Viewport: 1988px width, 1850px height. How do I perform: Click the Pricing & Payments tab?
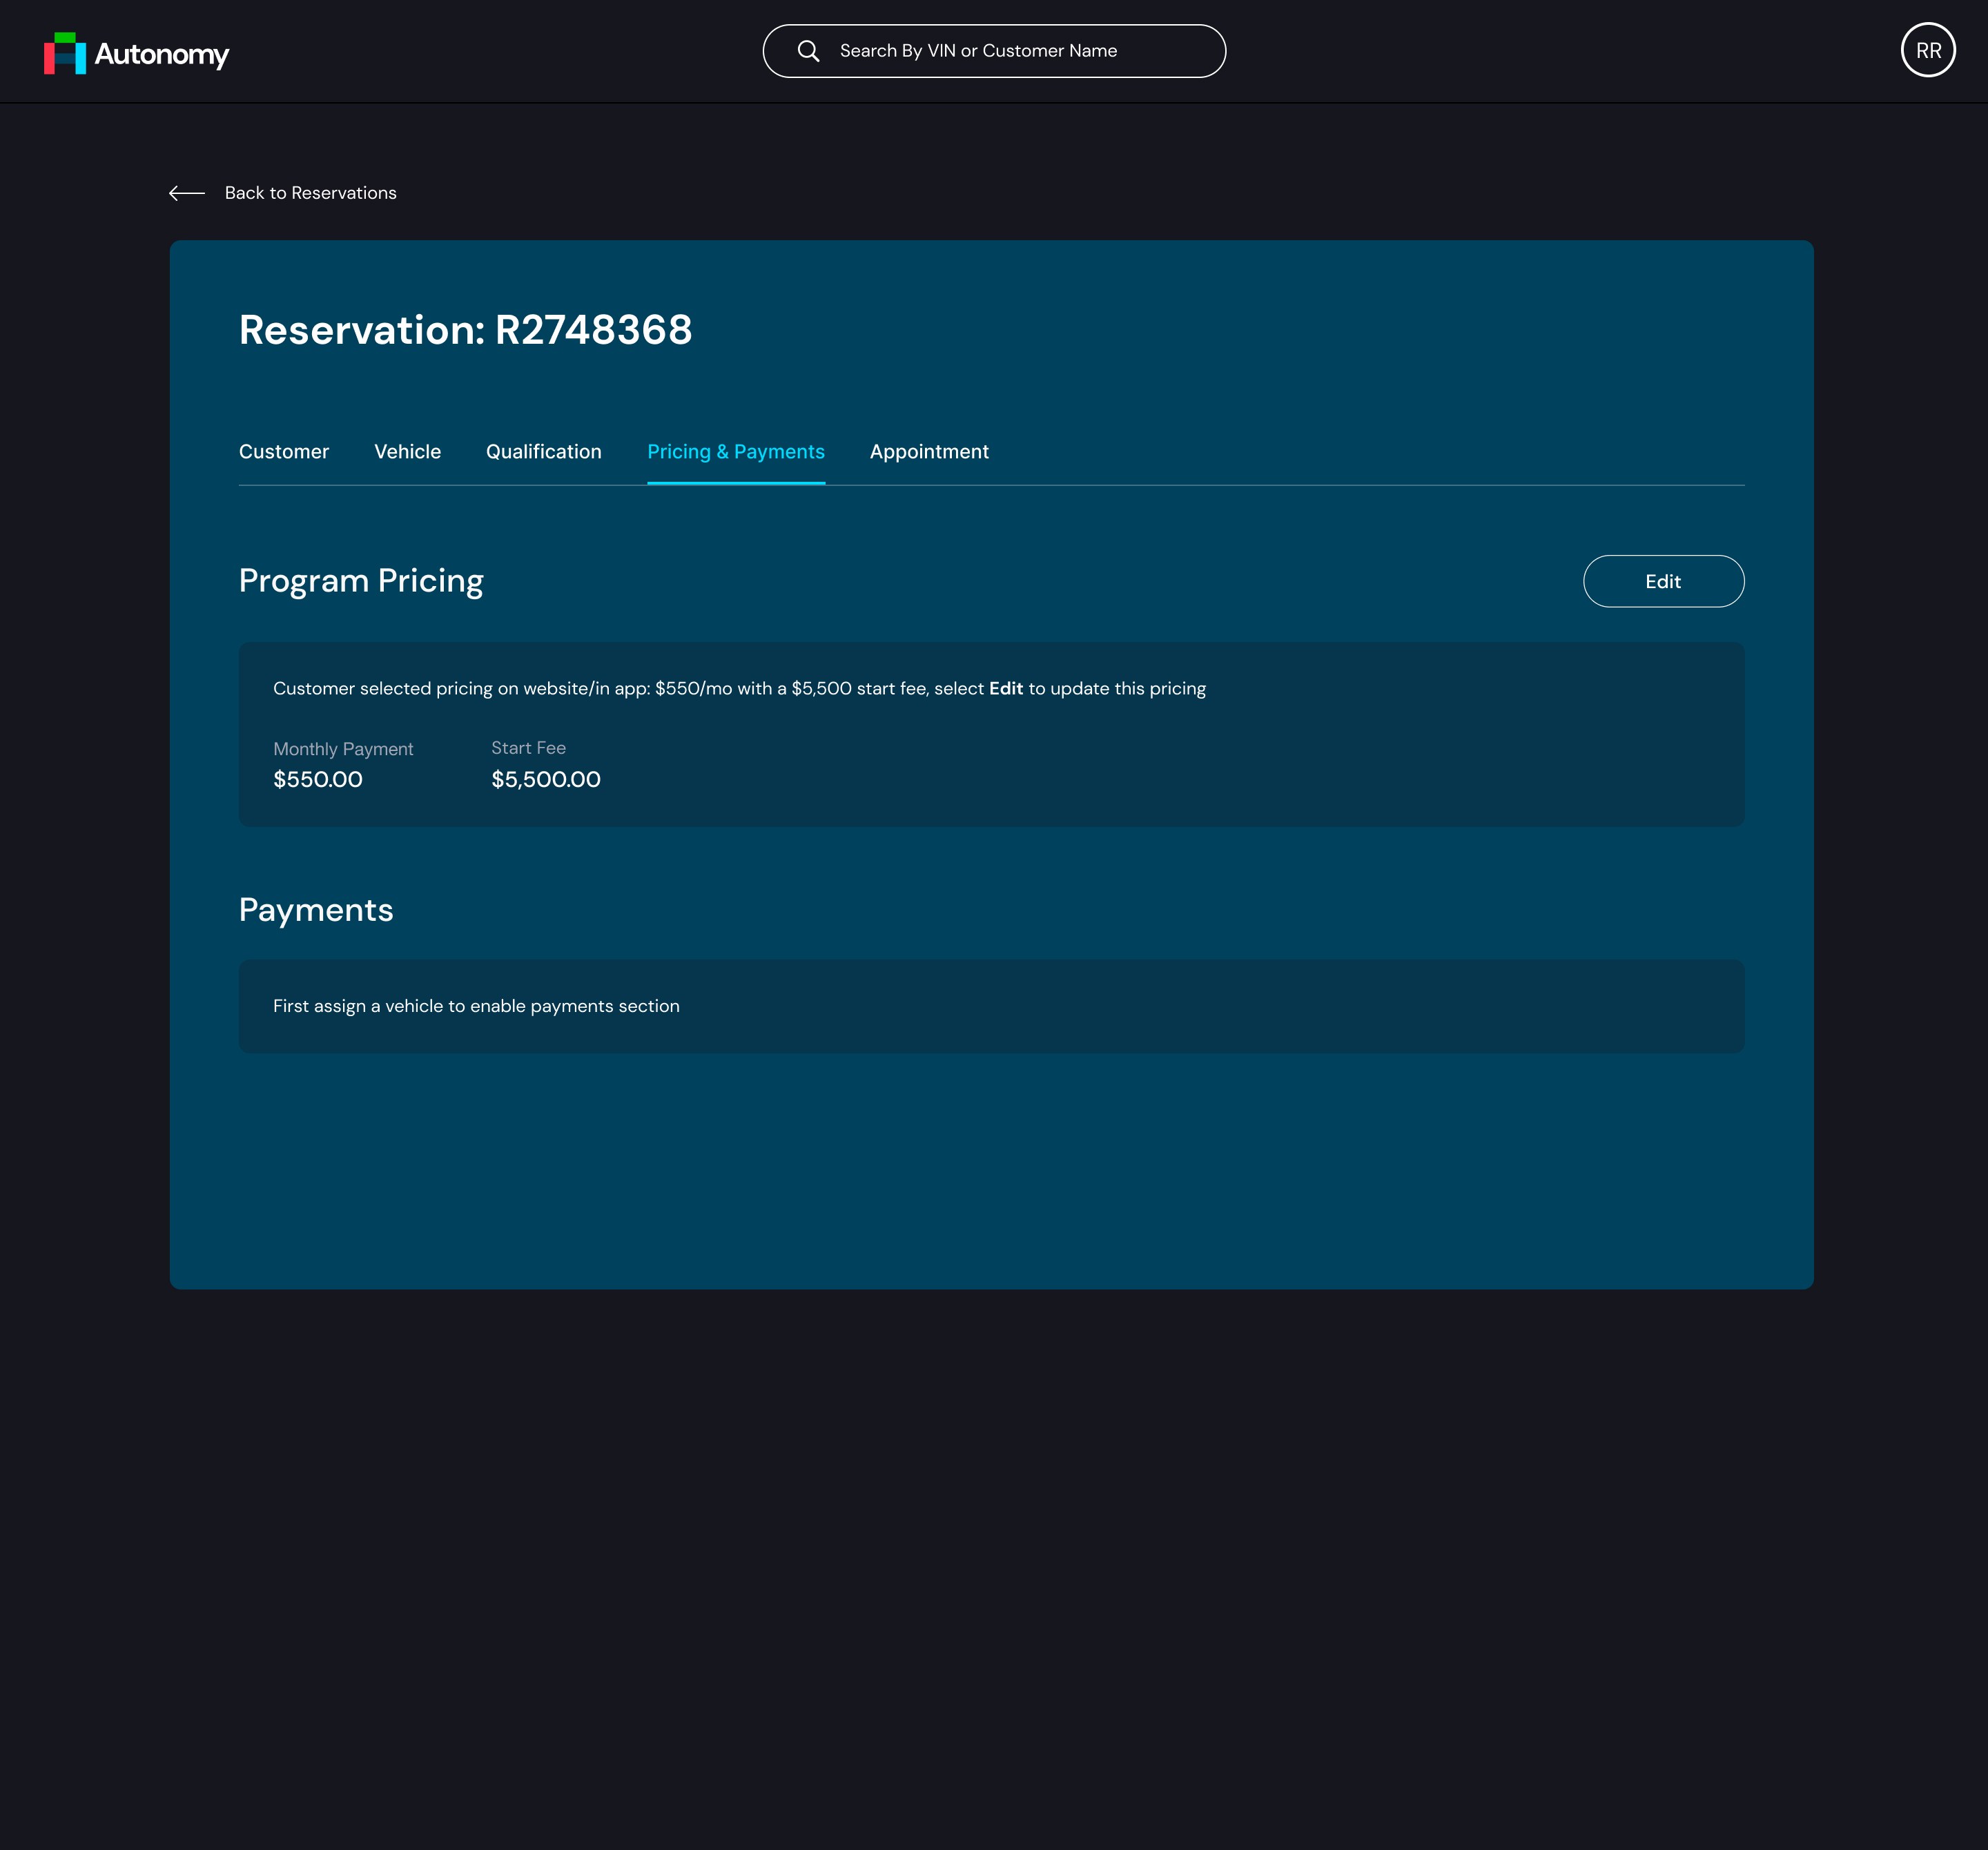pos(736,452)
